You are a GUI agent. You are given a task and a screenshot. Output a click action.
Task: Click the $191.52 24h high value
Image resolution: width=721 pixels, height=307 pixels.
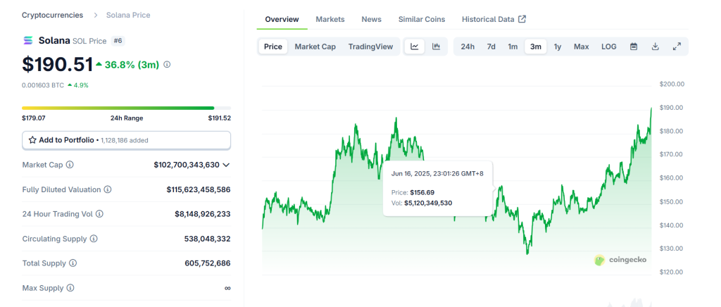[220, 118]
